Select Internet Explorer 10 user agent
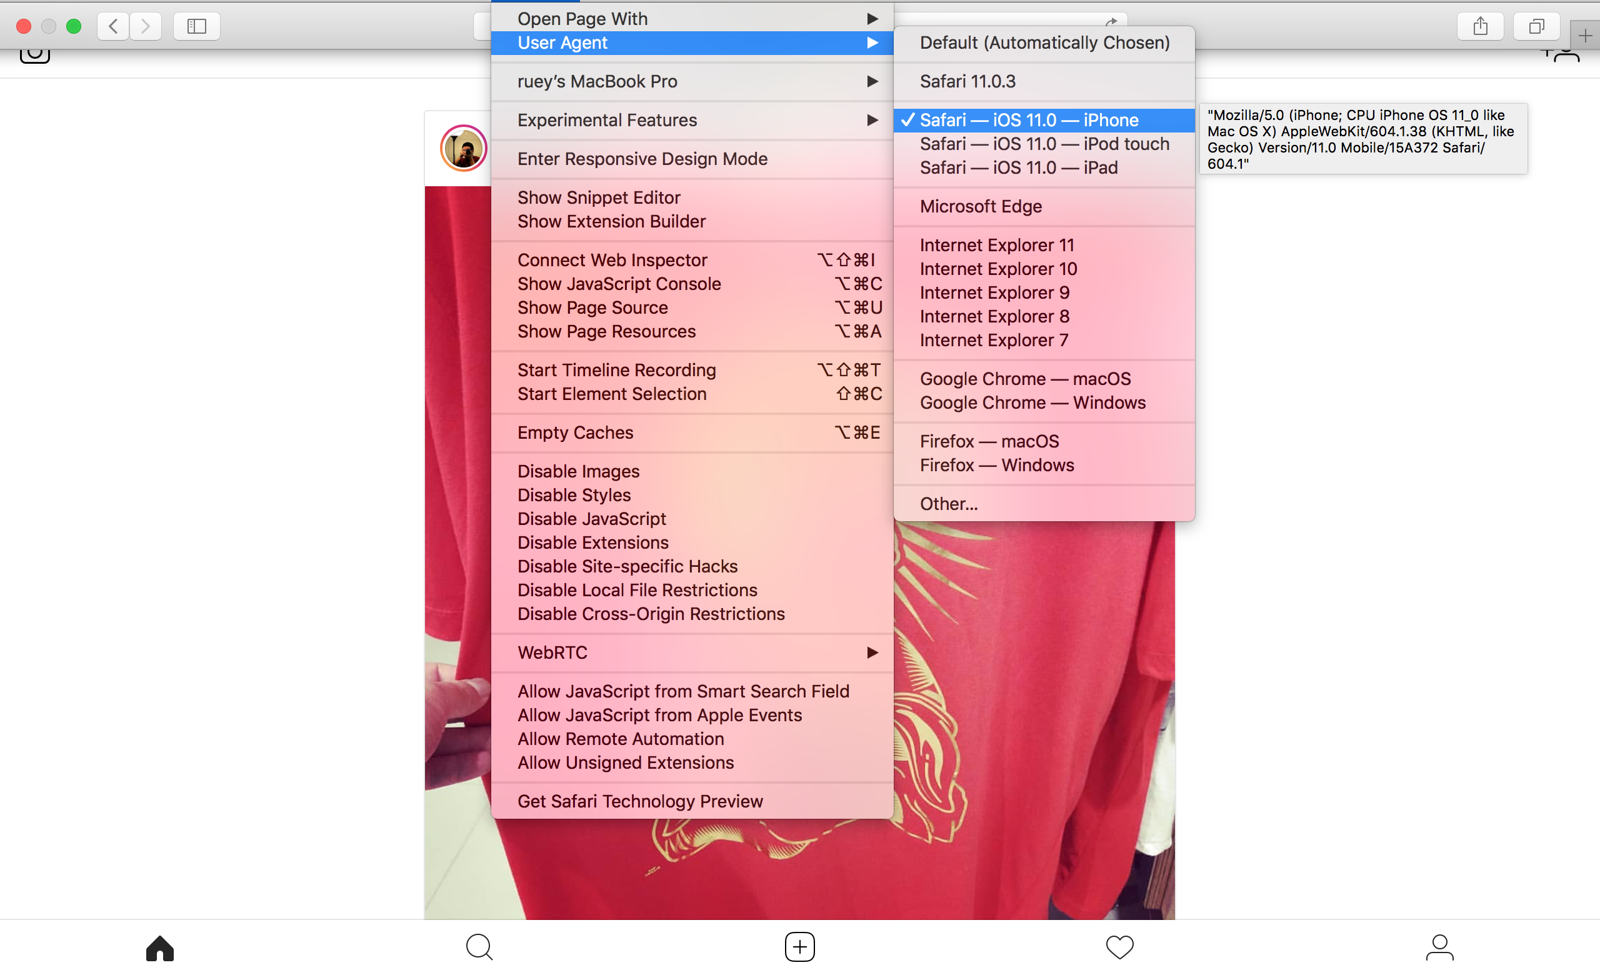Image resolution: width=1600 pixels, height=975 pixels. pos(1044,269)
